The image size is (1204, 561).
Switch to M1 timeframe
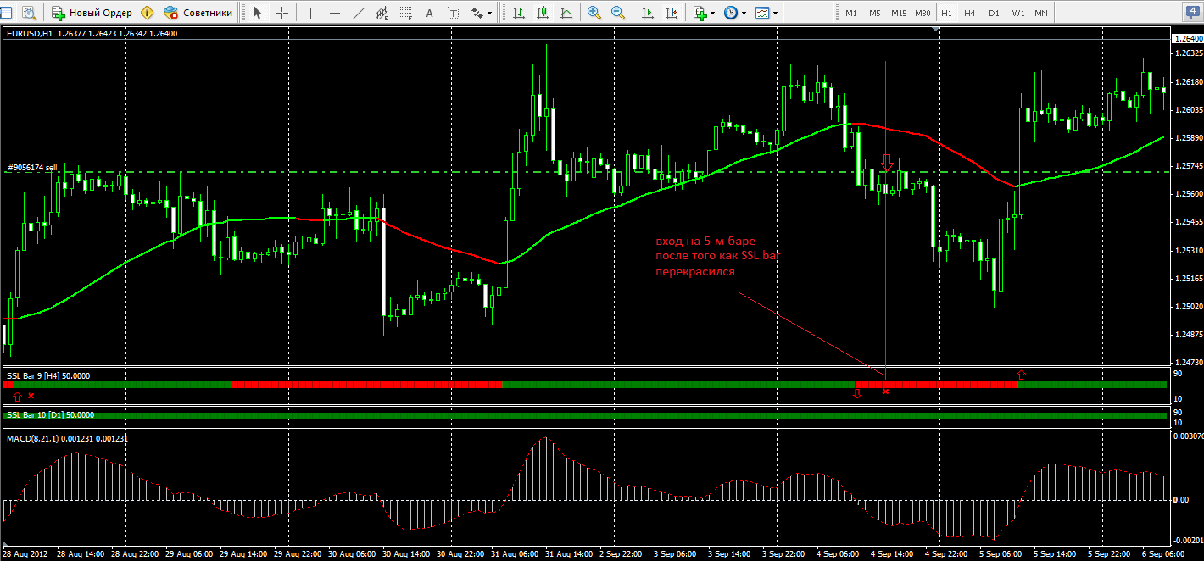click(x=851, y=13)
